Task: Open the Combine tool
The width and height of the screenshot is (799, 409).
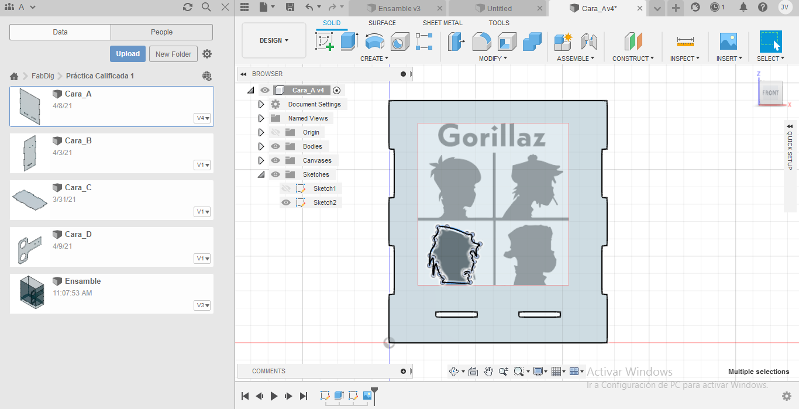Action: pyautogui.click(x=532, y=42)
